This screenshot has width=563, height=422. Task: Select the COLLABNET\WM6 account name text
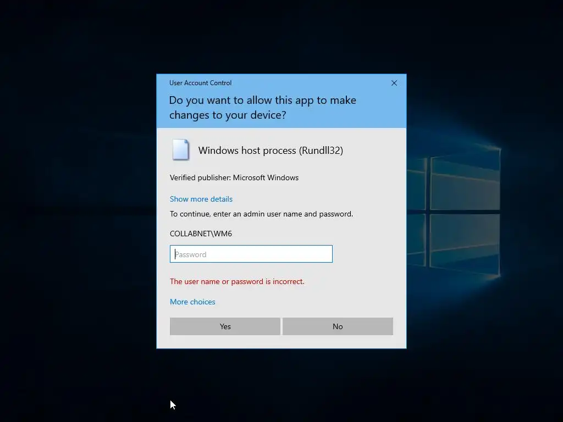click(201, 234)
